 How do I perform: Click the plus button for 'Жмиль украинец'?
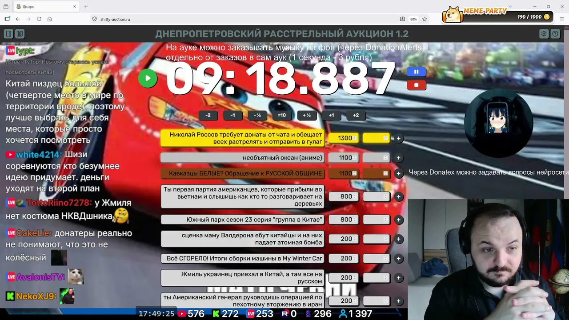coord(399,278)
